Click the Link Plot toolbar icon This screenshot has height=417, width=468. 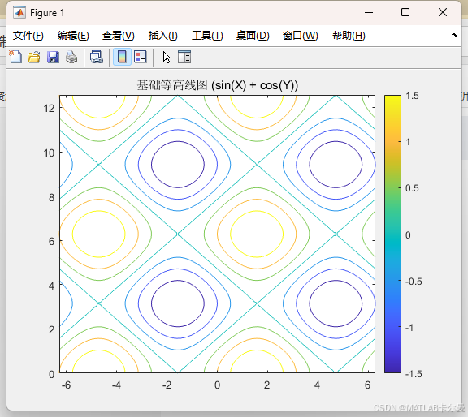(x=97, y=57)
